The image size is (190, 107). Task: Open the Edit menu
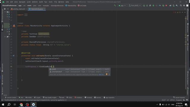click(x=11, y=2)
